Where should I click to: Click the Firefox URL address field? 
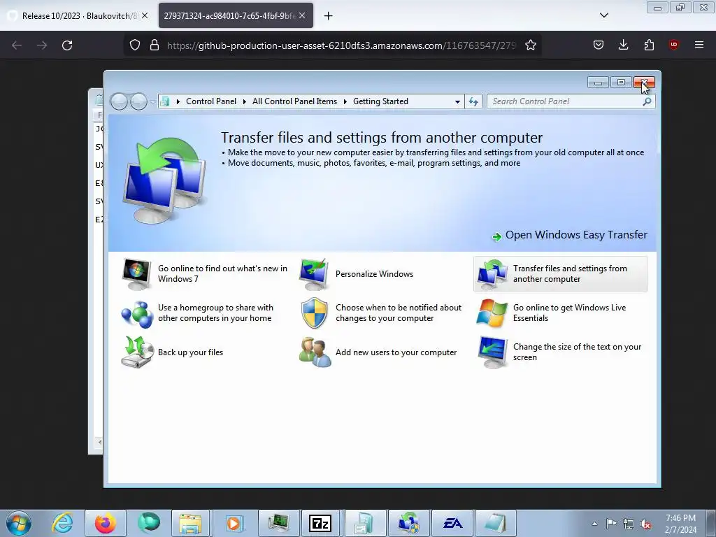tap(341, 45)
